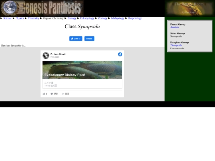
Task: Open the Evolutionary Biology Plus! group image
Action: click(x=82, y=70)
